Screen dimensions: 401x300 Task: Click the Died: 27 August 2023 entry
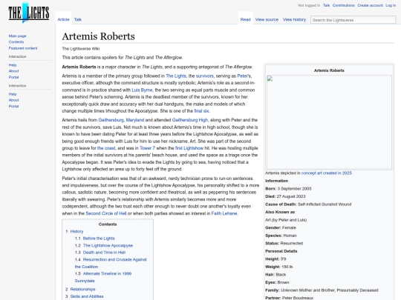tap(285, 196)
